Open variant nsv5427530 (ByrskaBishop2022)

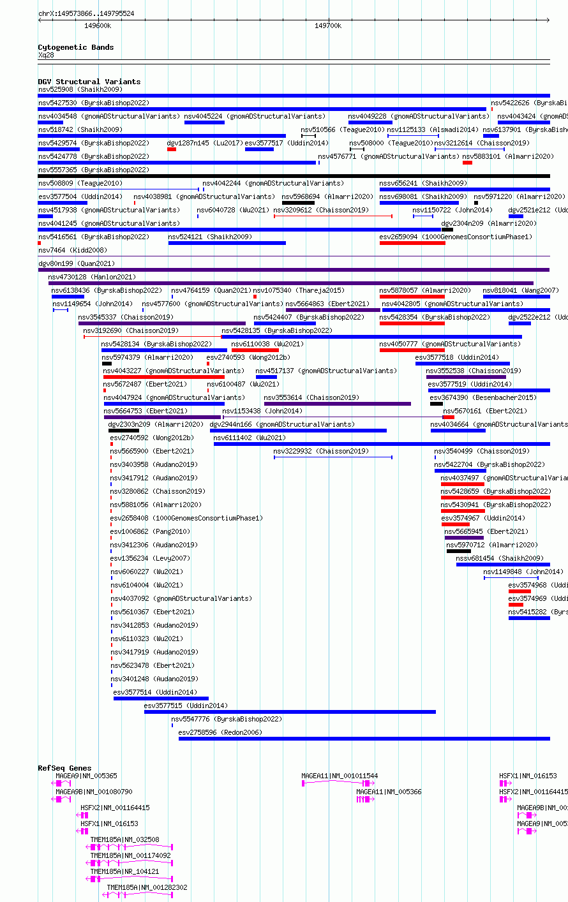(x=94, y=103)
